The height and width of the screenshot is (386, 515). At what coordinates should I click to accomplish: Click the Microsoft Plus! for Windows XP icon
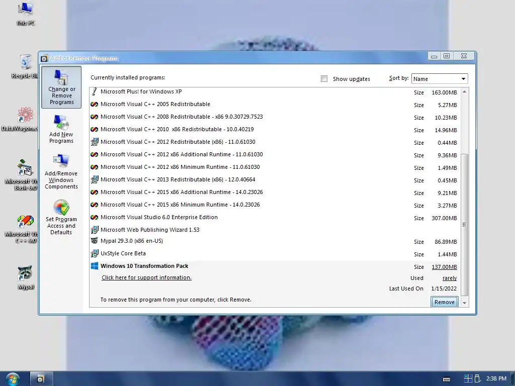click(94, 91)
